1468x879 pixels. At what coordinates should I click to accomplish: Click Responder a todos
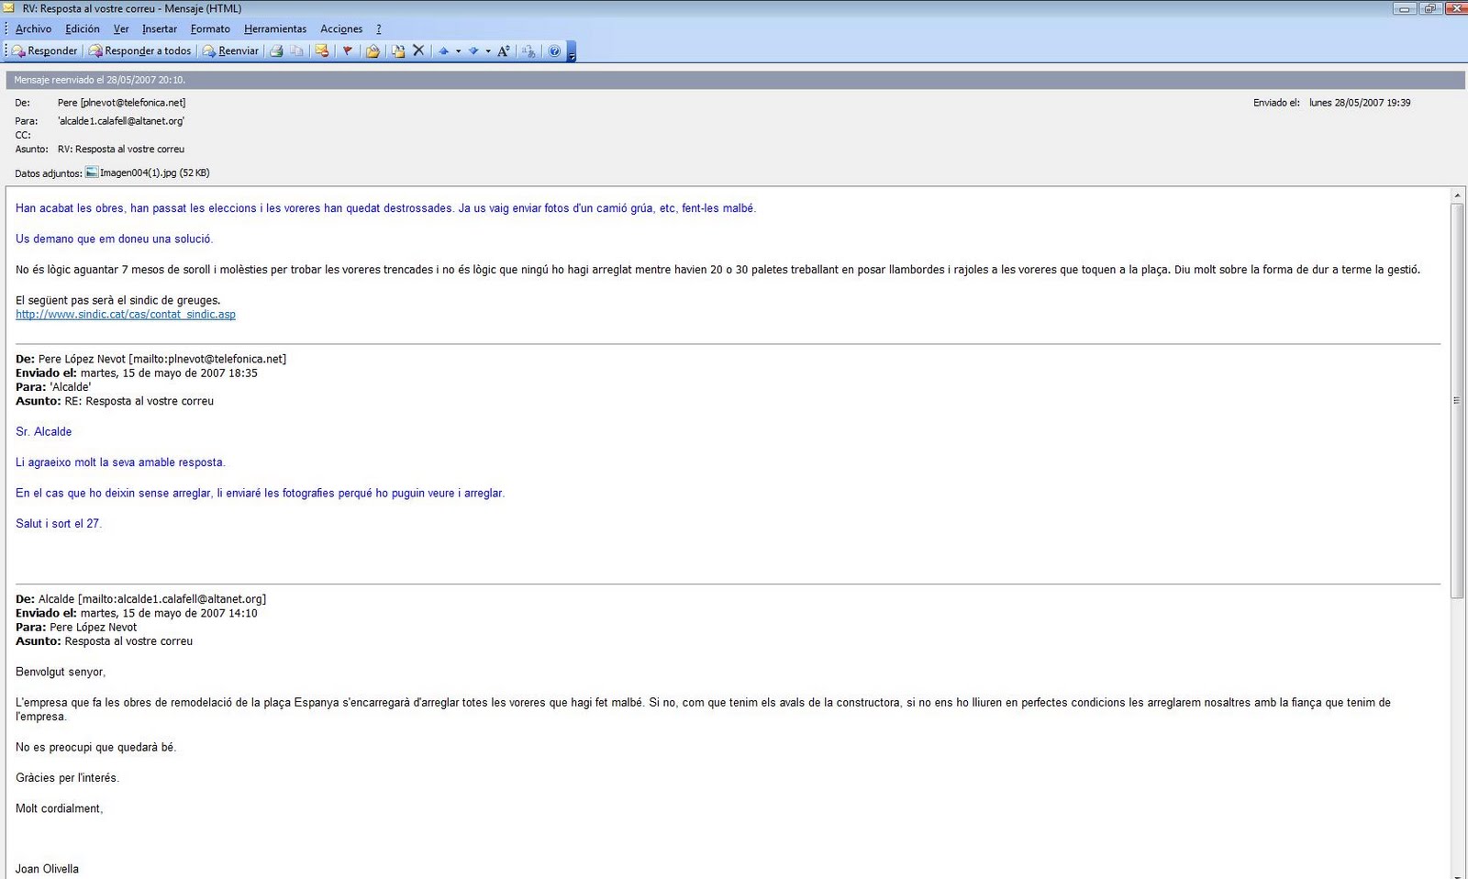[x=140, y=51]
